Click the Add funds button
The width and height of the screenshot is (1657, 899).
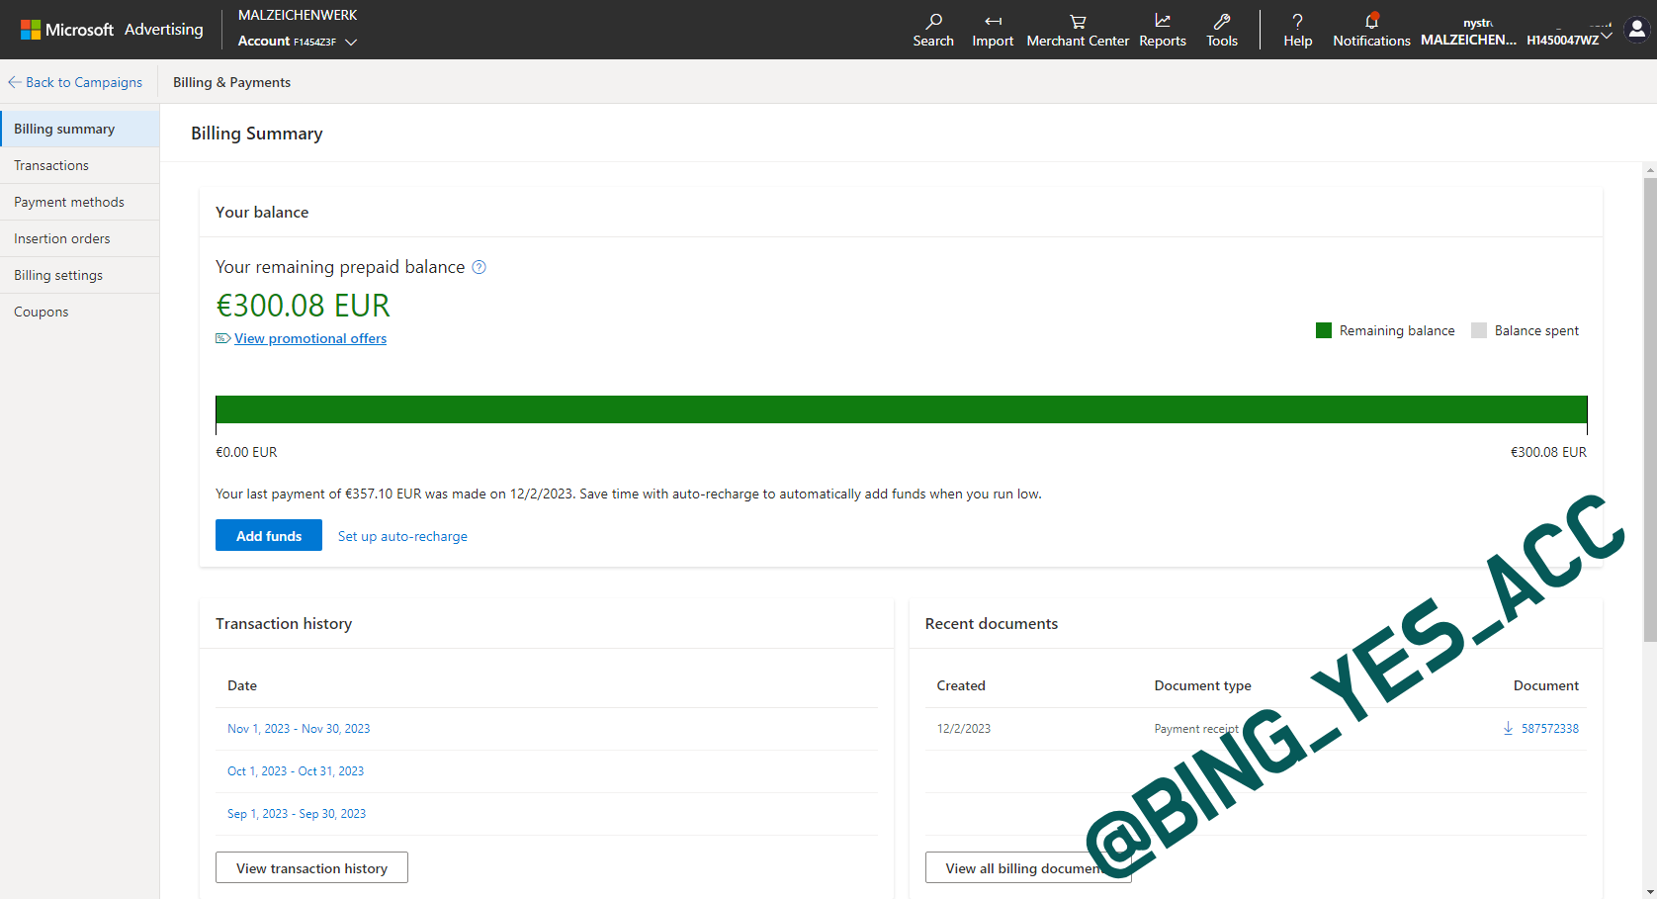tap(269, 536)
